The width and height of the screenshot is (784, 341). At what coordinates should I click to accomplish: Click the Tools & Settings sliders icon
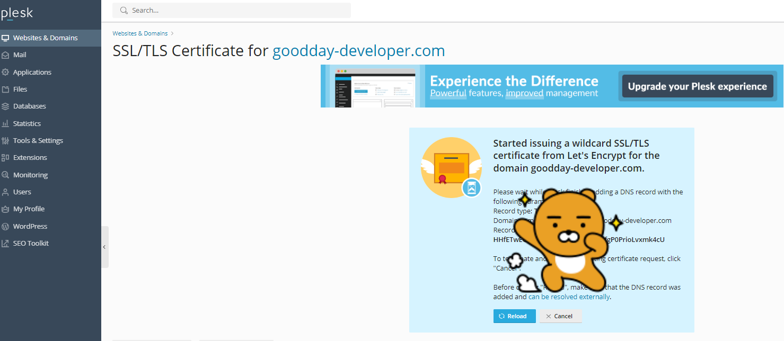coord(5,141)
